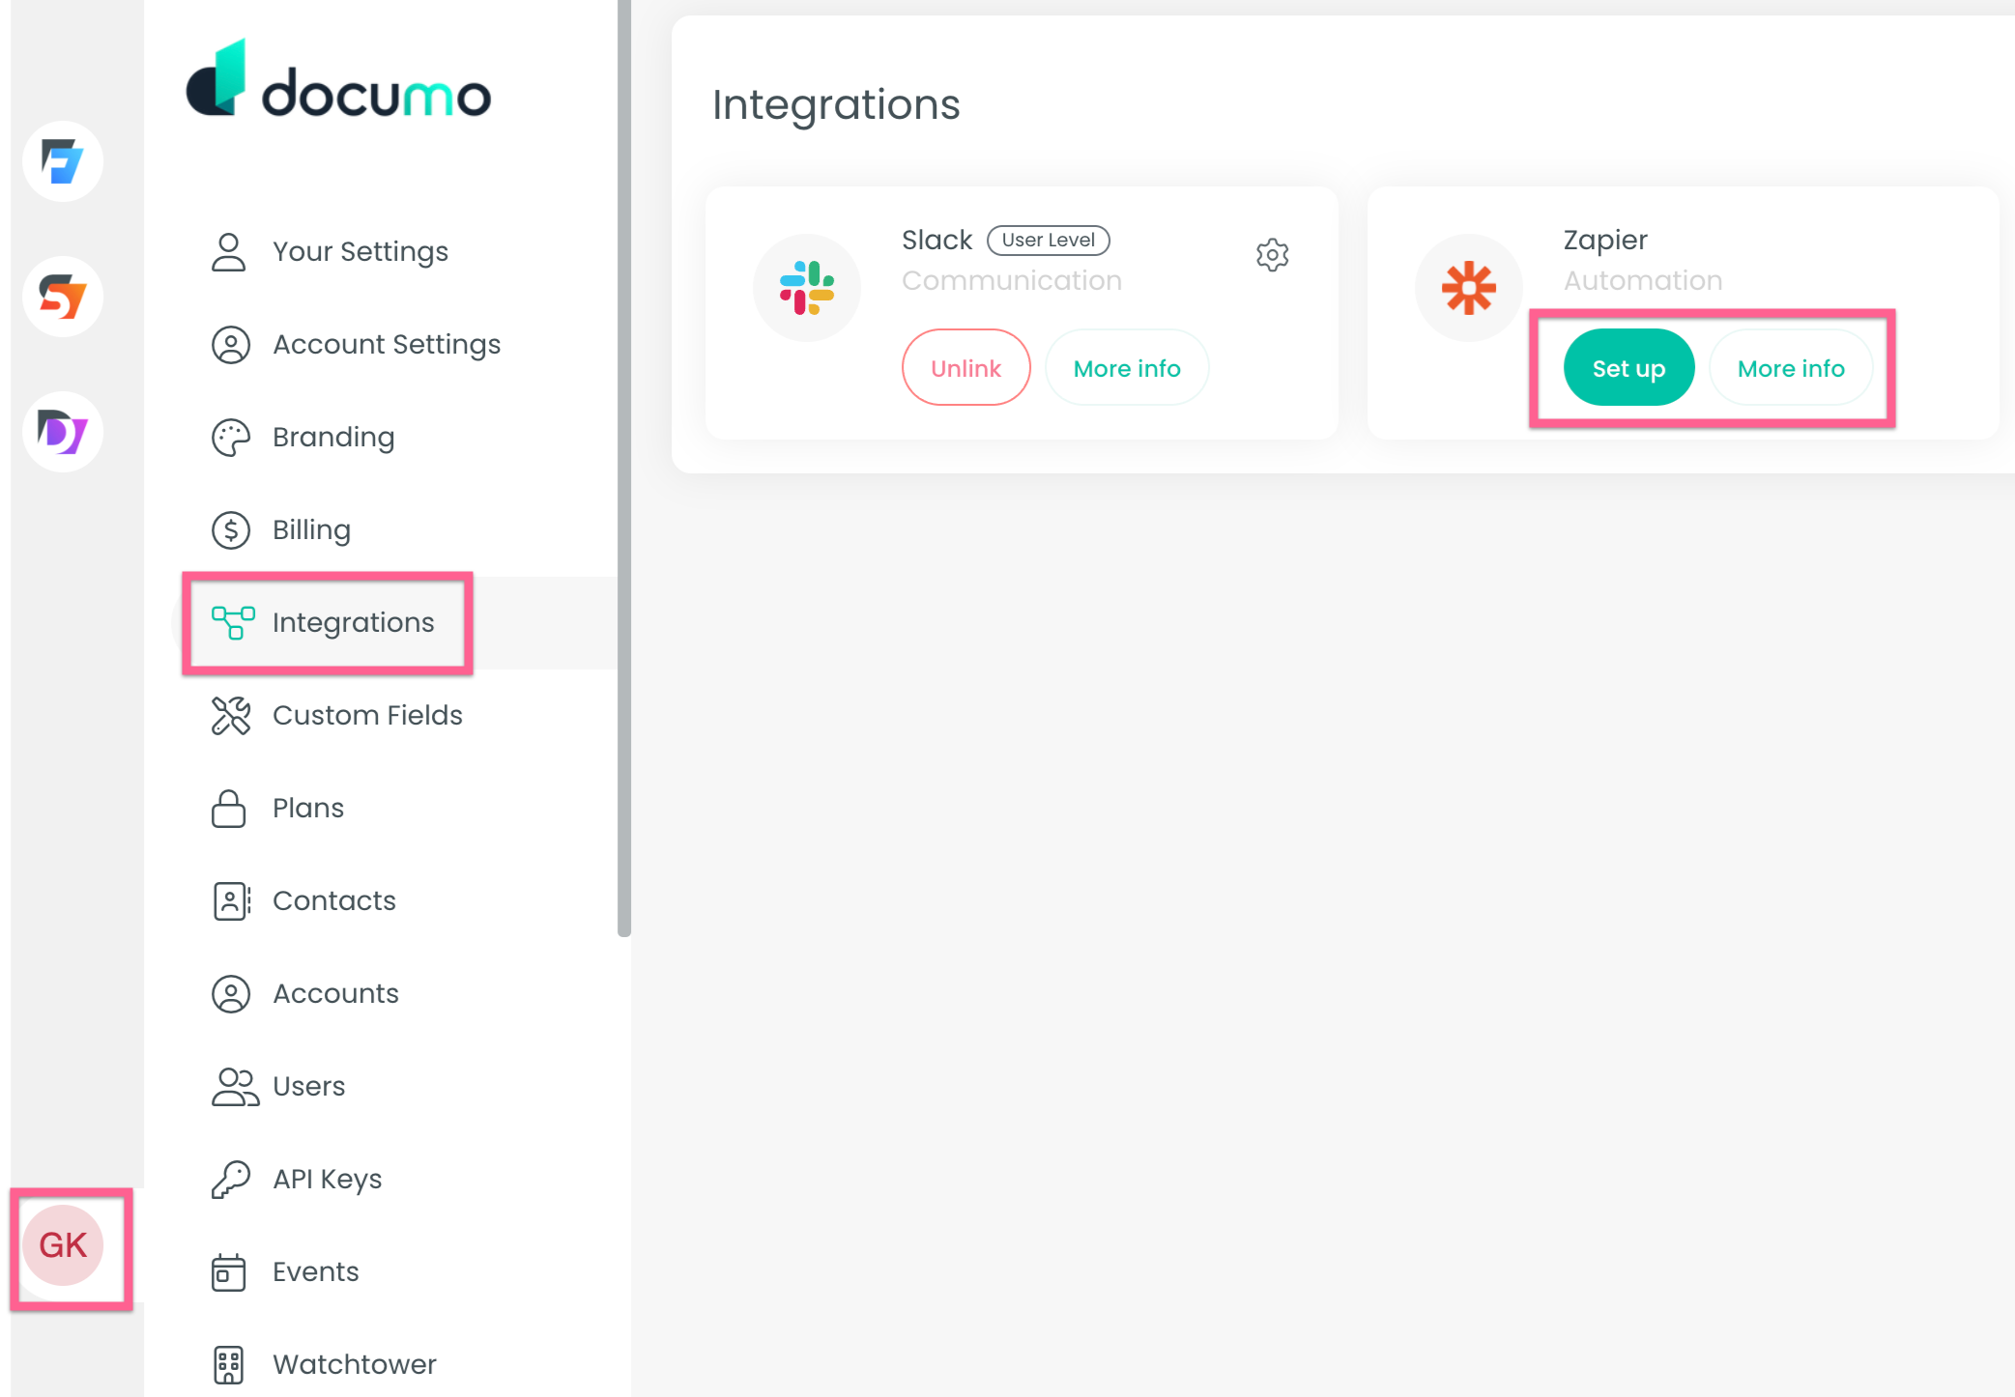Open the GK user avatar
2015x1397 pixels.
coord(63,1245)
